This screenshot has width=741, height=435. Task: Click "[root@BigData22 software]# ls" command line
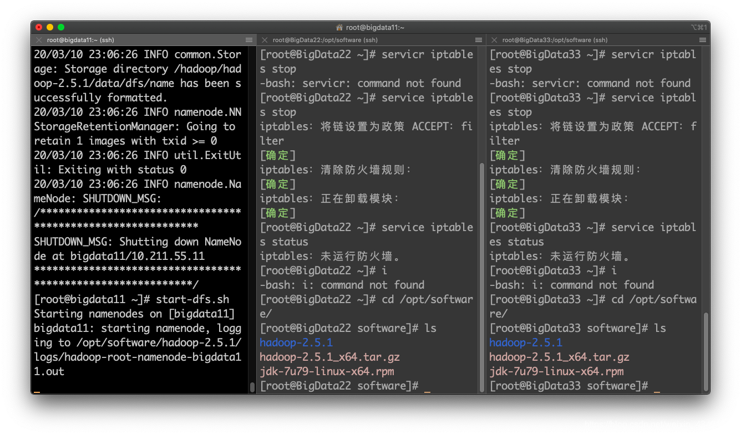(348, 328)
